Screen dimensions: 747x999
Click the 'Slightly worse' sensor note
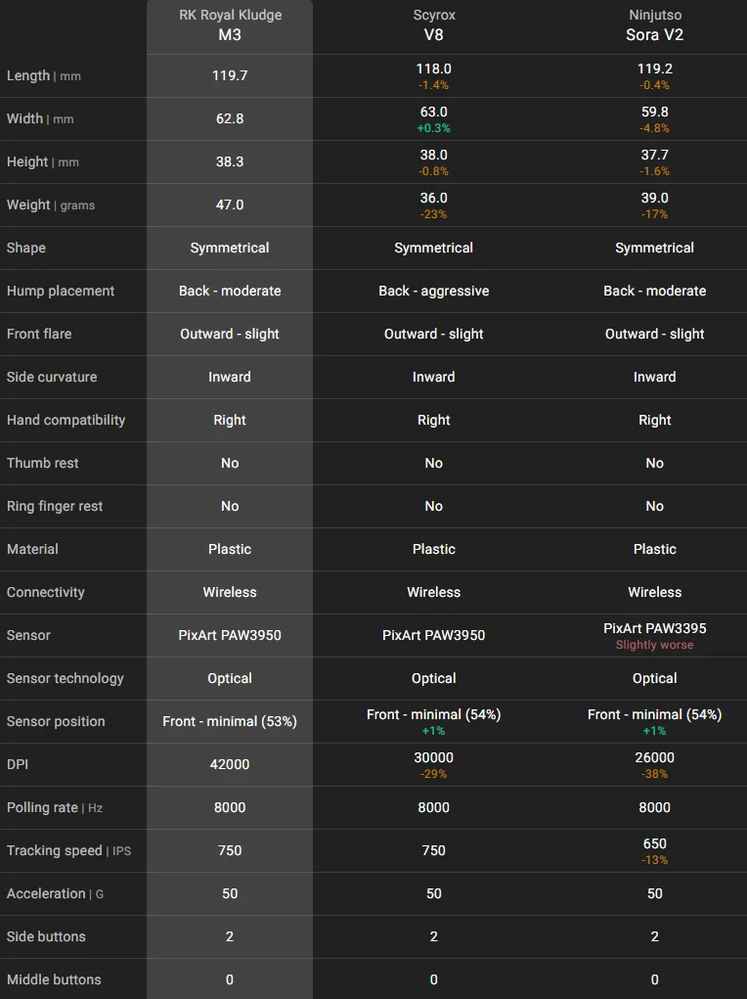(x=654, y=646)
